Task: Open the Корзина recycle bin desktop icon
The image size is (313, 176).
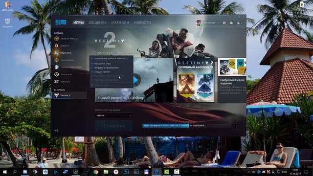Action: point(8,23)
